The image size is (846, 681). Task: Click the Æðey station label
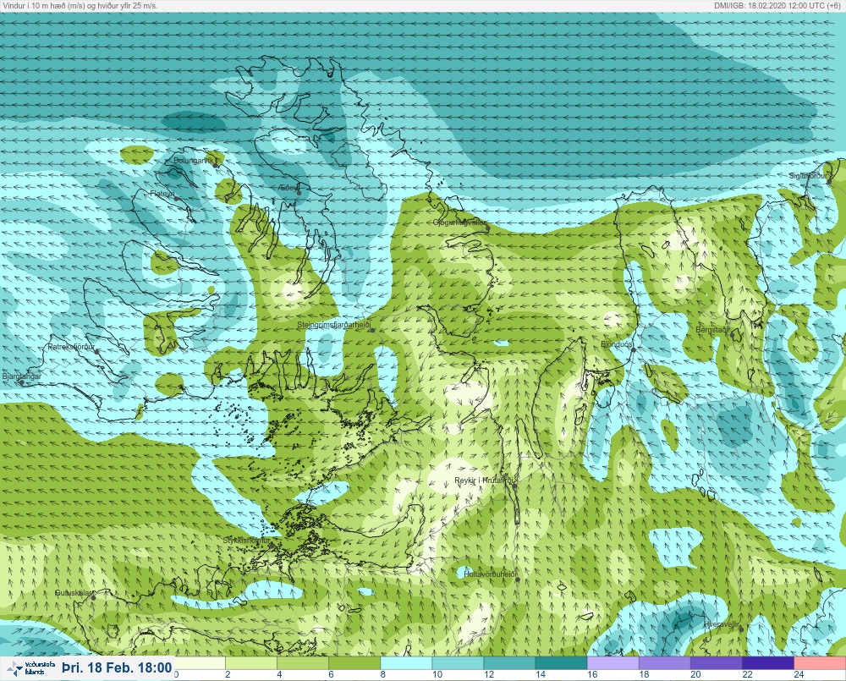pyautogui.click(x=289, y=188)
